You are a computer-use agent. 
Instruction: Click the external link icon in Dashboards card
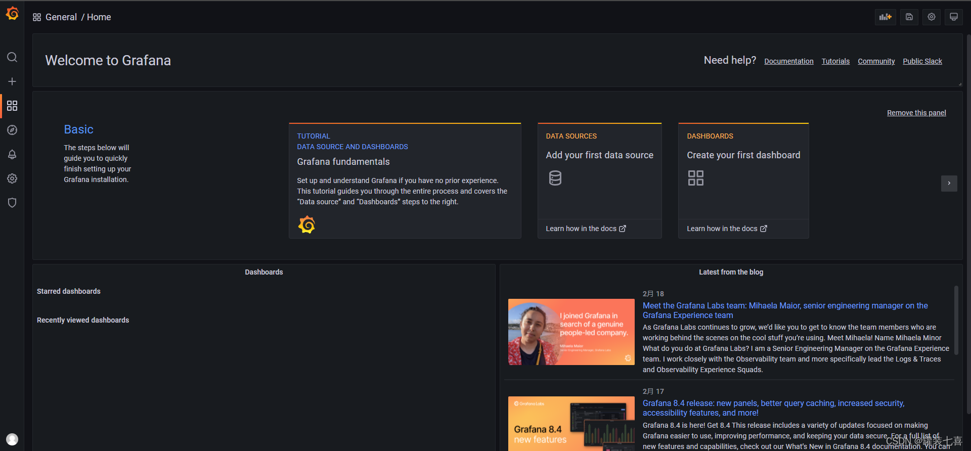(x=764, y=229)
